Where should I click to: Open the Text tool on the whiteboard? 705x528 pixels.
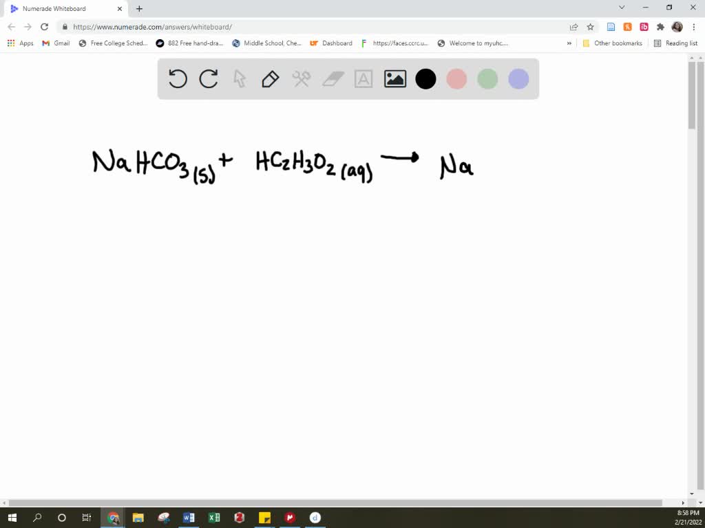pyautogui.click(x=363, y=78)
